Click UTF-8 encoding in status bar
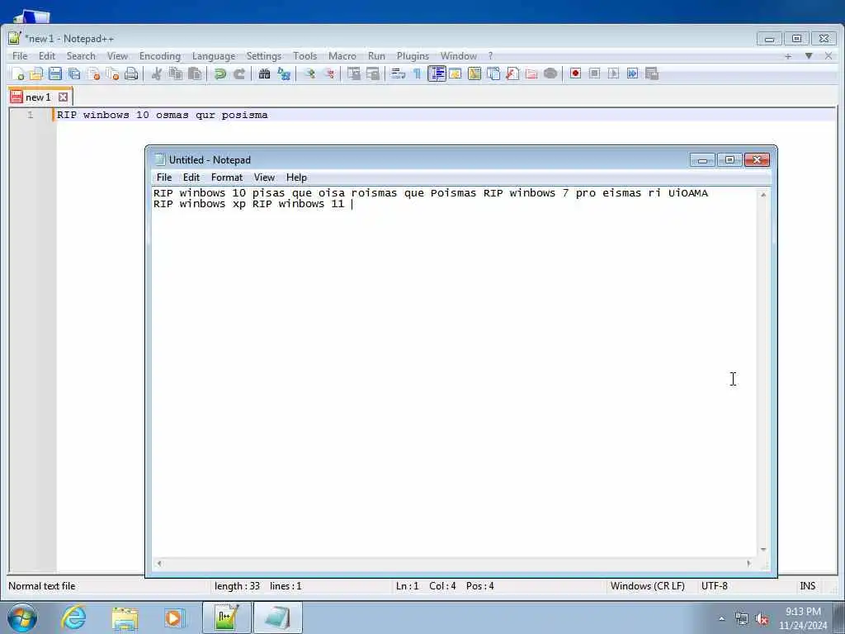845x634 pixels. coord(714,586)
